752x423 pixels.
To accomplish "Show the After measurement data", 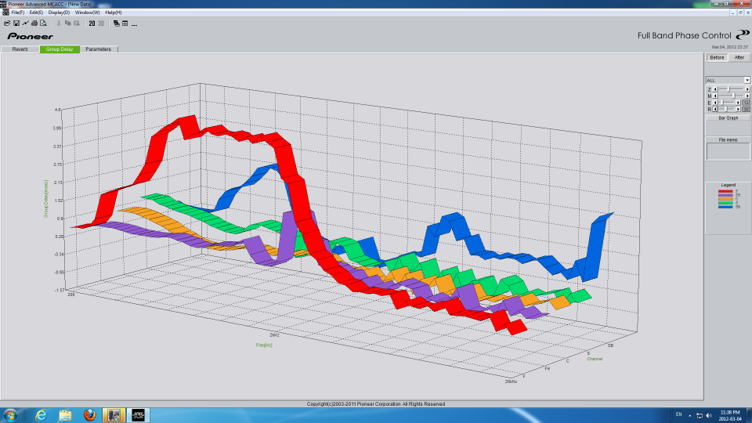I will coord(739,57).
